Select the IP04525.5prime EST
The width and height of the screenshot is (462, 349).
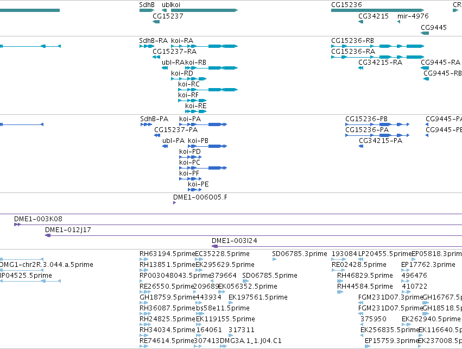[30, 281]
